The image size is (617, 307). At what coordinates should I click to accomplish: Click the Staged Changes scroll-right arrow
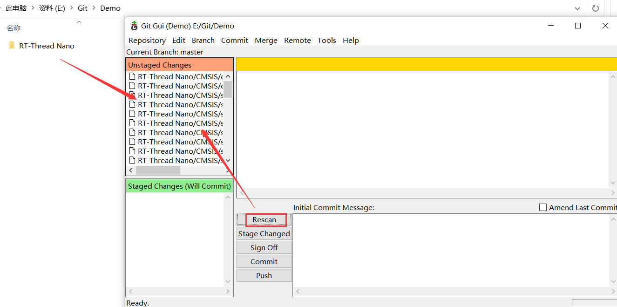228,291
